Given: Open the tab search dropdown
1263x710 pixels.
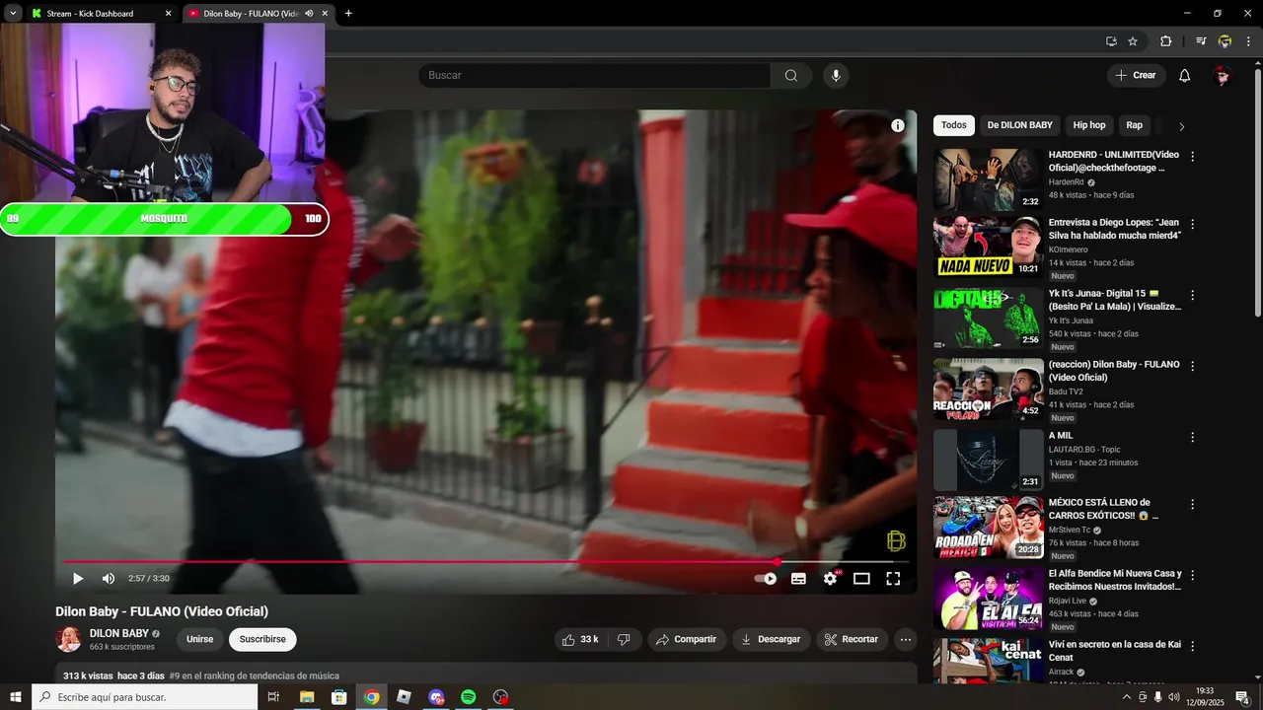Looking at the screenshot, I should 13,14.
